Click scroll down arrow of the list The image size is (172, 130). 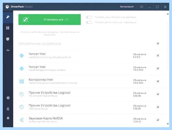click(x=168, y=124)
